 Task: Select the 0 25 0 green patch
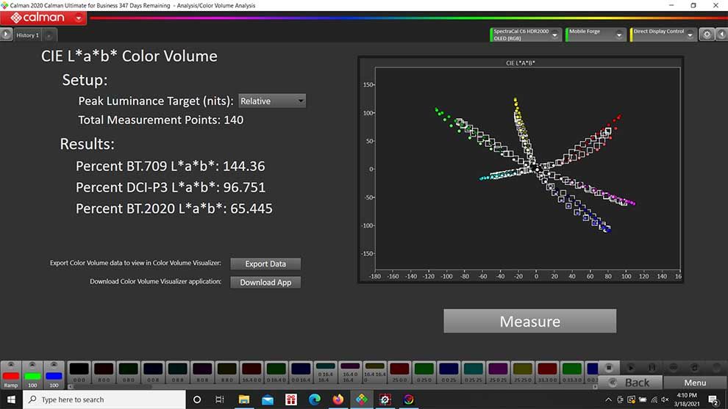tap(424, 372)
